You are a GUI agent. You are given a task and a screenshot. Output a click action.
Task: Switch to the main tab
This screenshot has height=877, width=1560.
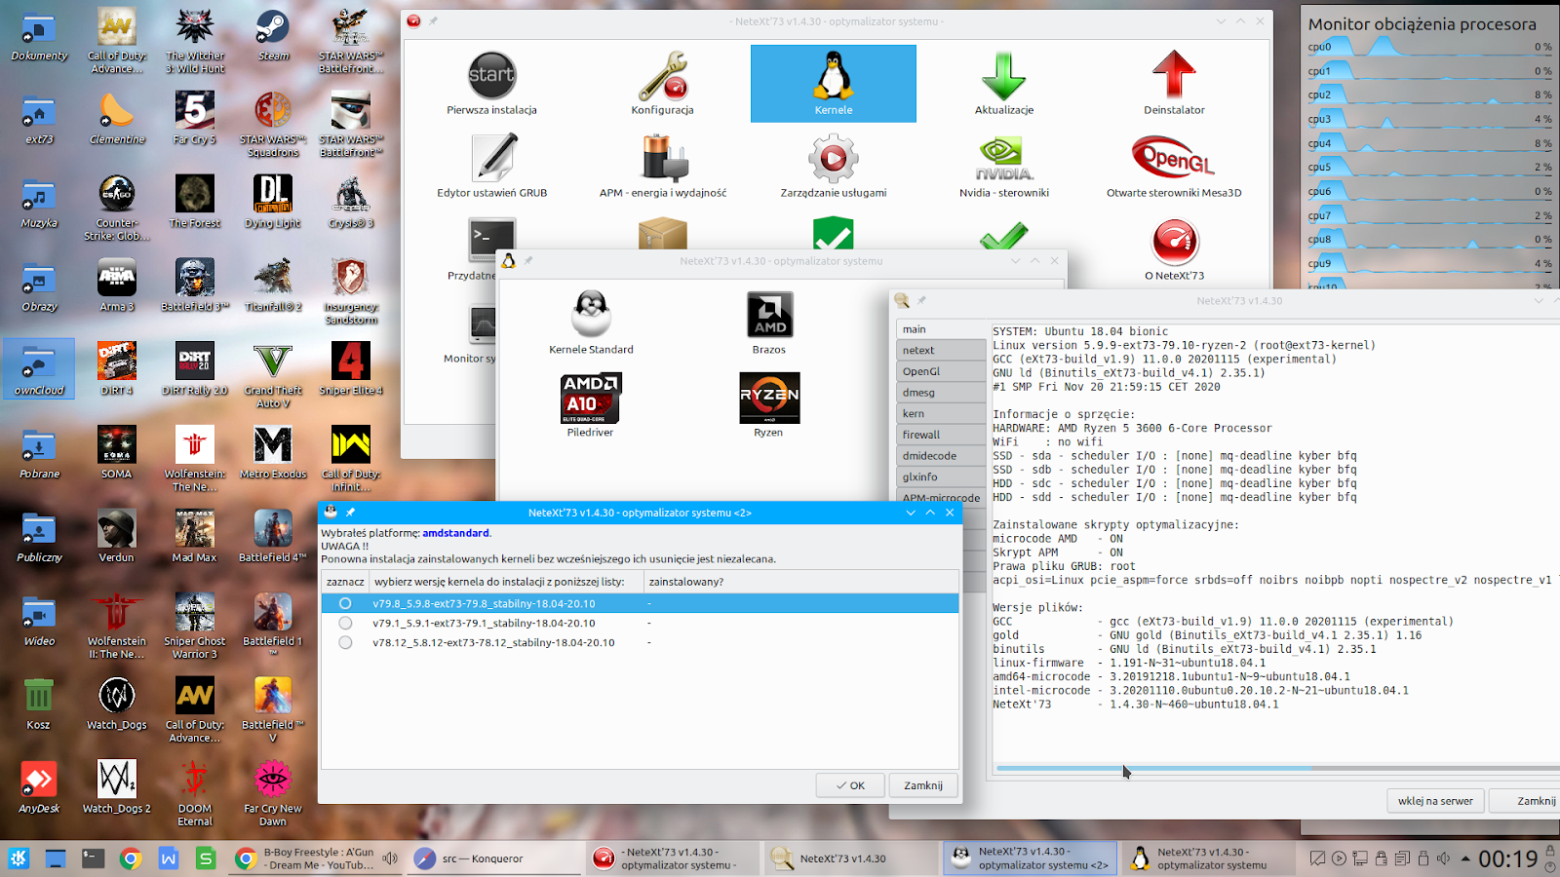(941, 329)
